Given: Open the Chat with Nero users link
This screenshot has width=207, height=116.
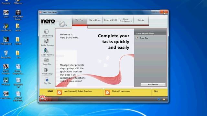Looking at the screenshot, I should [x=121, y=91].
